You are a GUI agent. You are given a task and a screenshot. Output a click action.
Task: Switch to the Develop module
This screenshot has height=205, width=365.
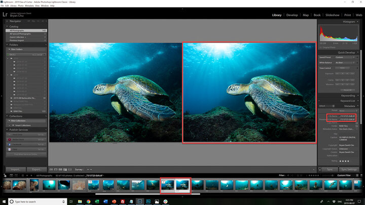point(292,15)
